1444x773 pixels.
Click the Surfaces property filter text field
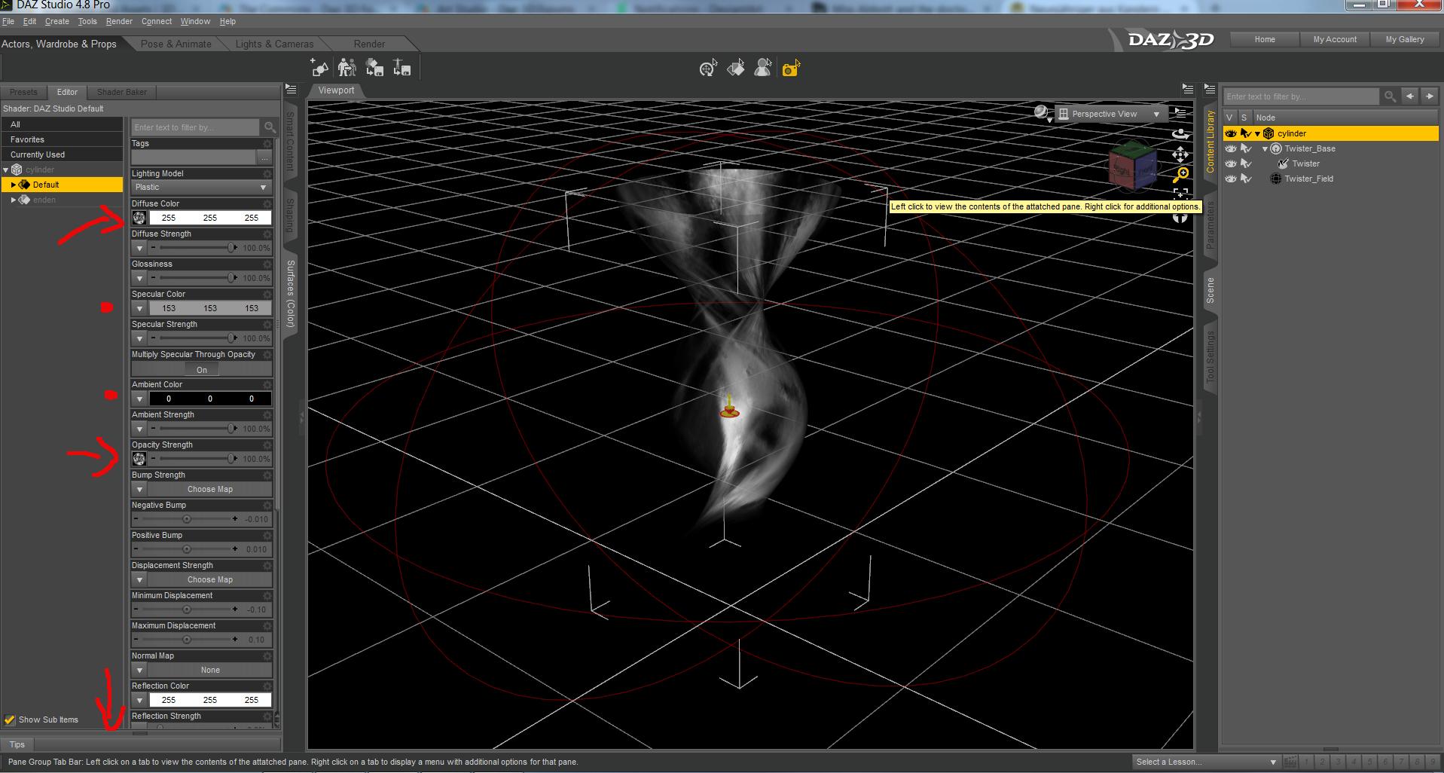tap(196, 127)
